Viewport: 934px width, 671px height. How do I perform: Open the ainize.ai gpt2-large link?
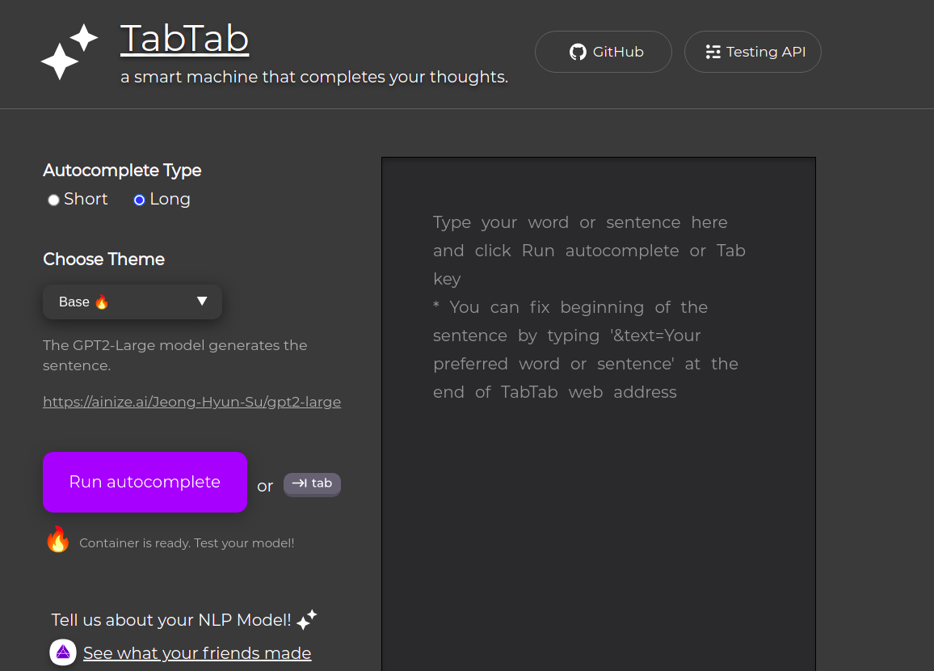pos(191,402)
